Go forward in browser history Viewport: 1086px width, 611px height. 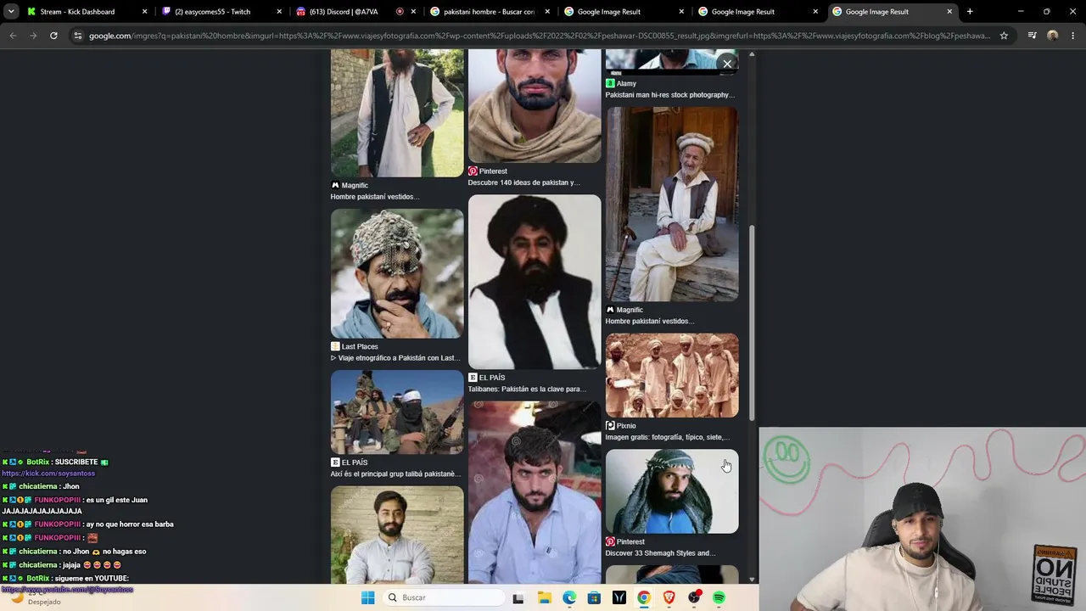33,36
